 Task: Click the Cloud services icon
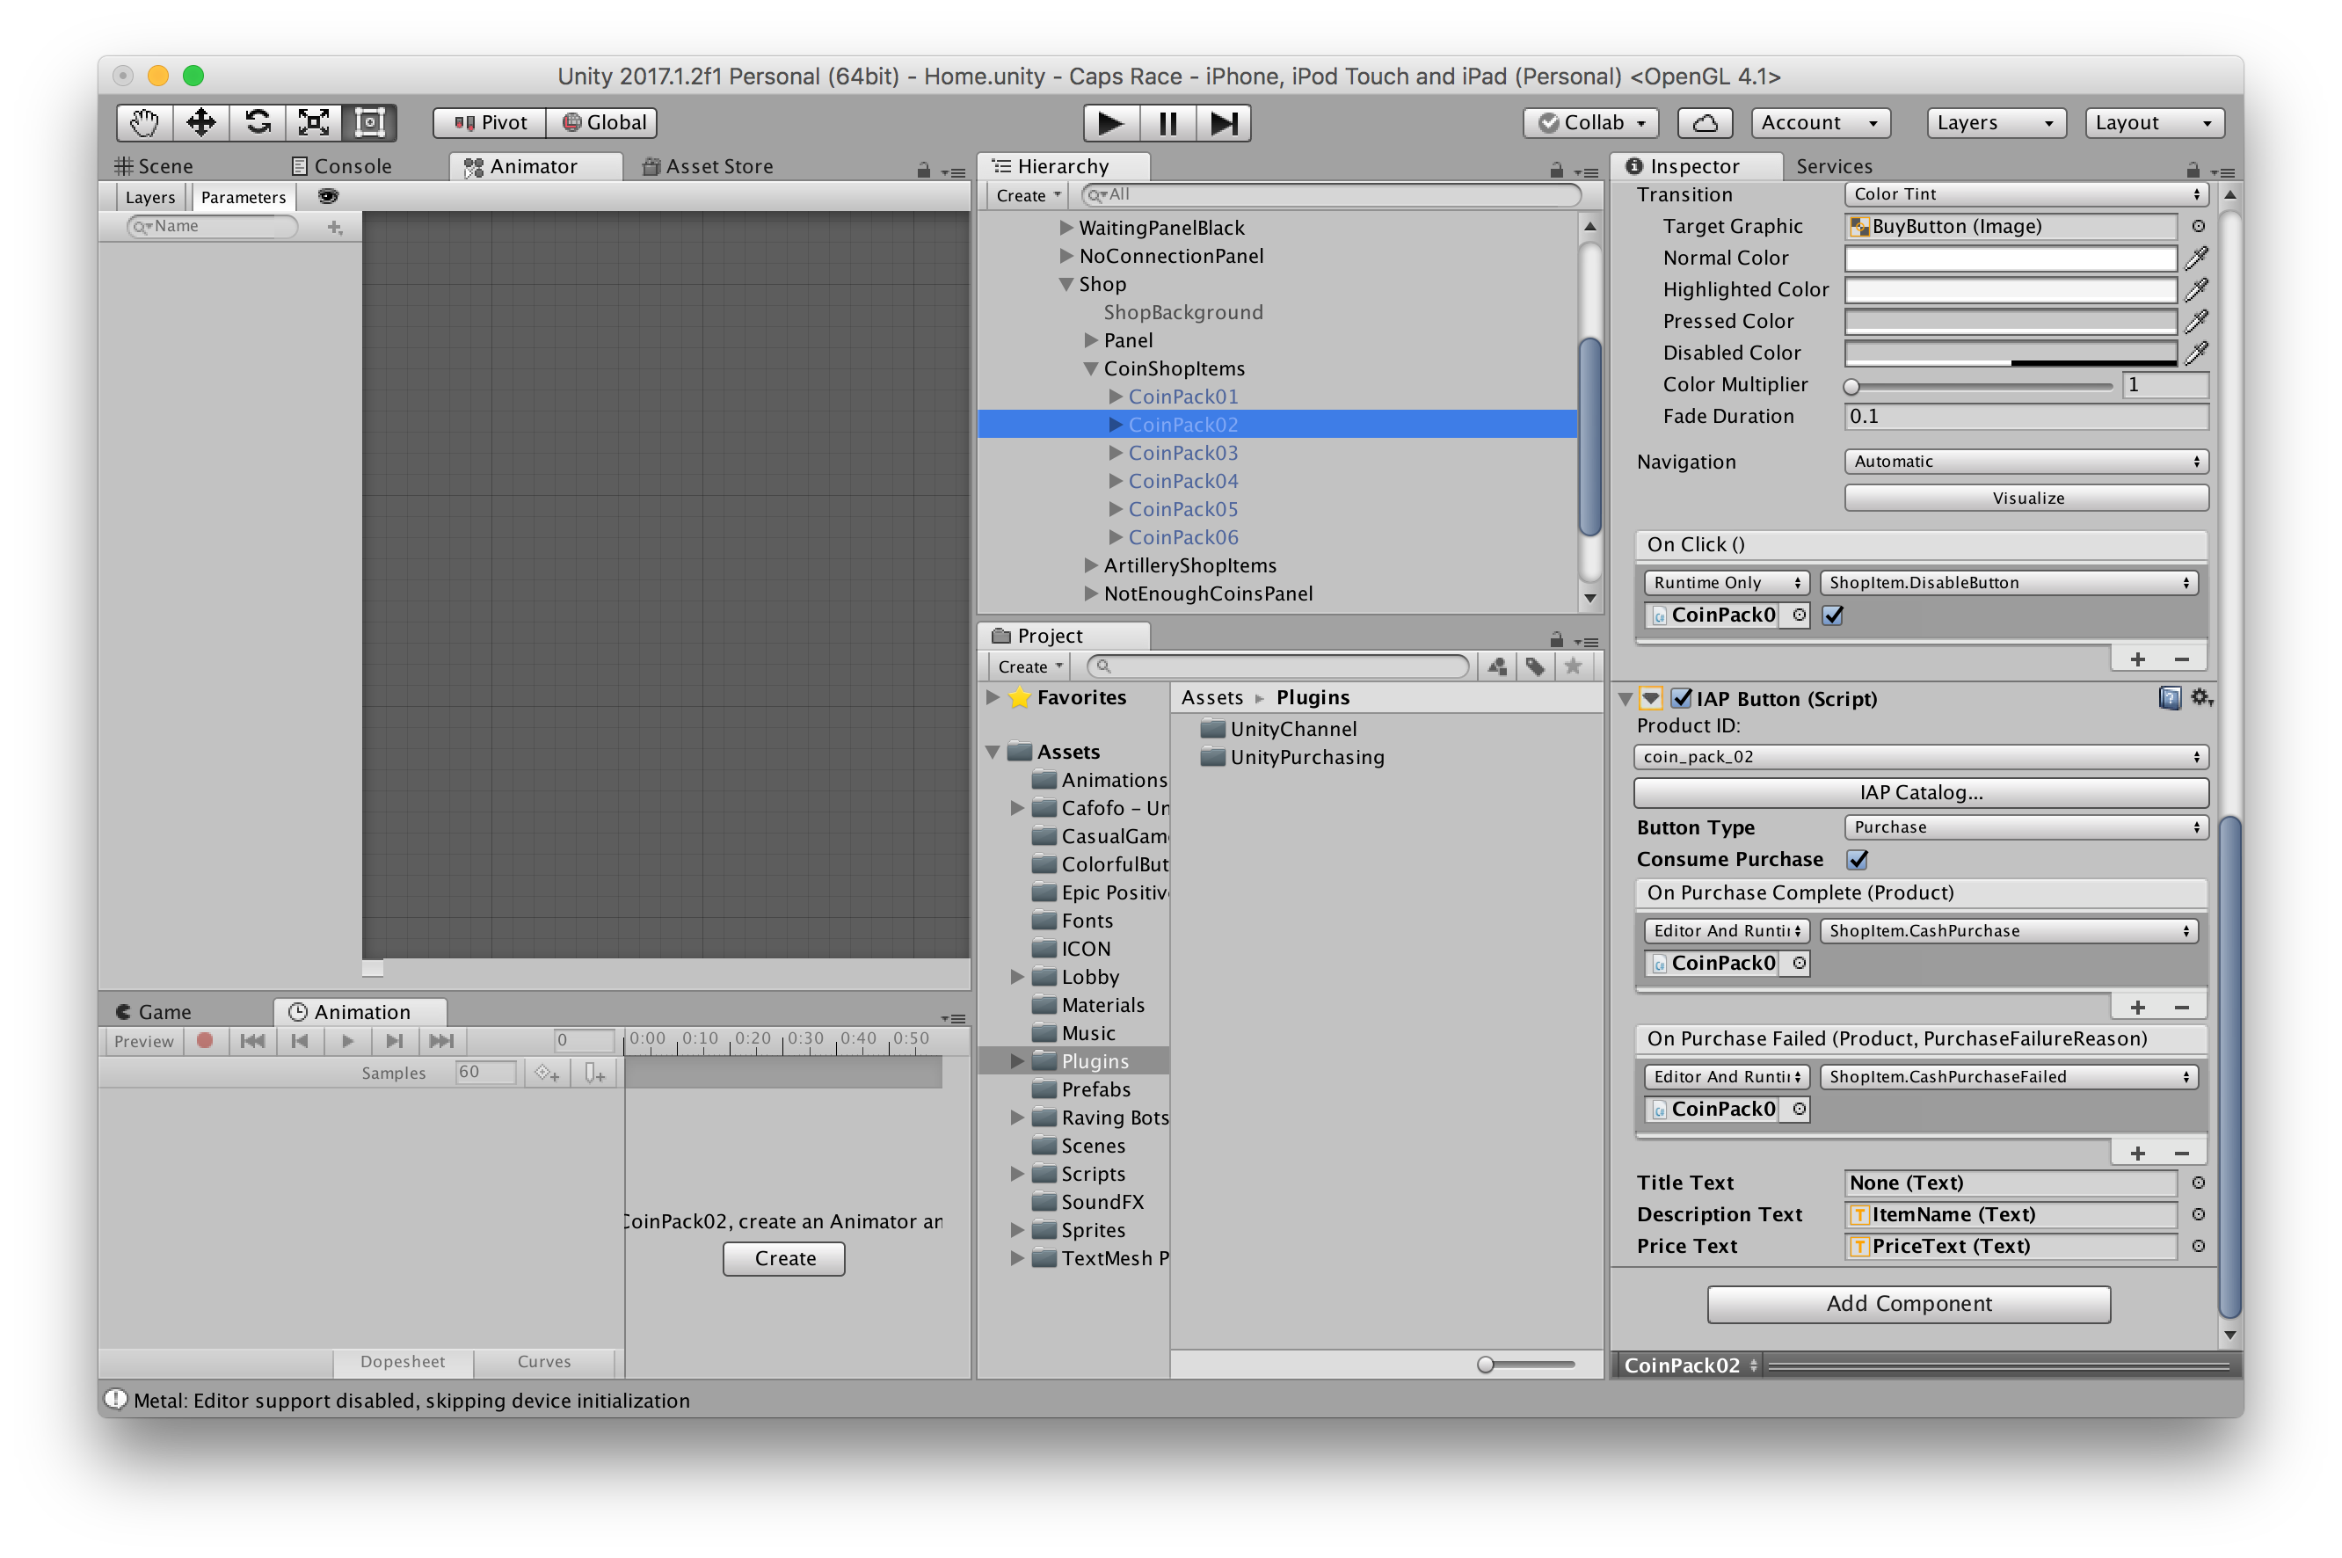coord(1705,122)
